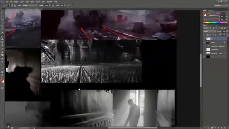Open the Filter menu

coord(38,2)
